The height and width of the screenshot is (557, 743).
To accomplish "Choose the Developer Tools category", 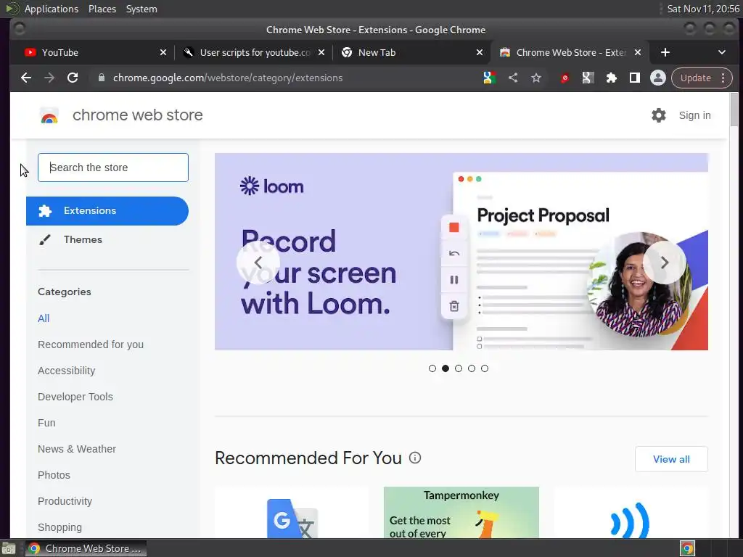I will (75, 397).
